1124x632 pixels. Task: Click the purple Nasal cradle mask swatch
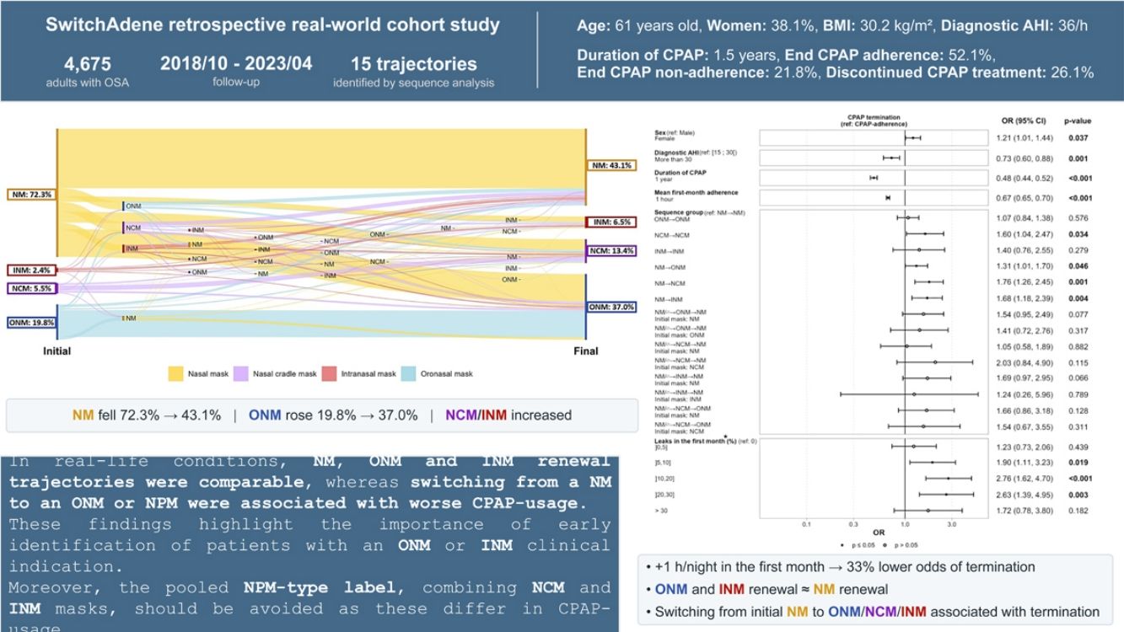[241, 373]
